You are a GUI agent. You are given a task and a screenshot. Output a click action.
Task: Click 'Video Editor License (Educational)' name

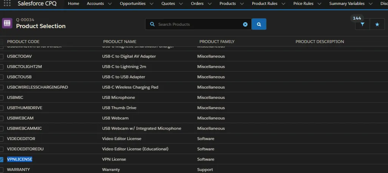pos(135,149)
